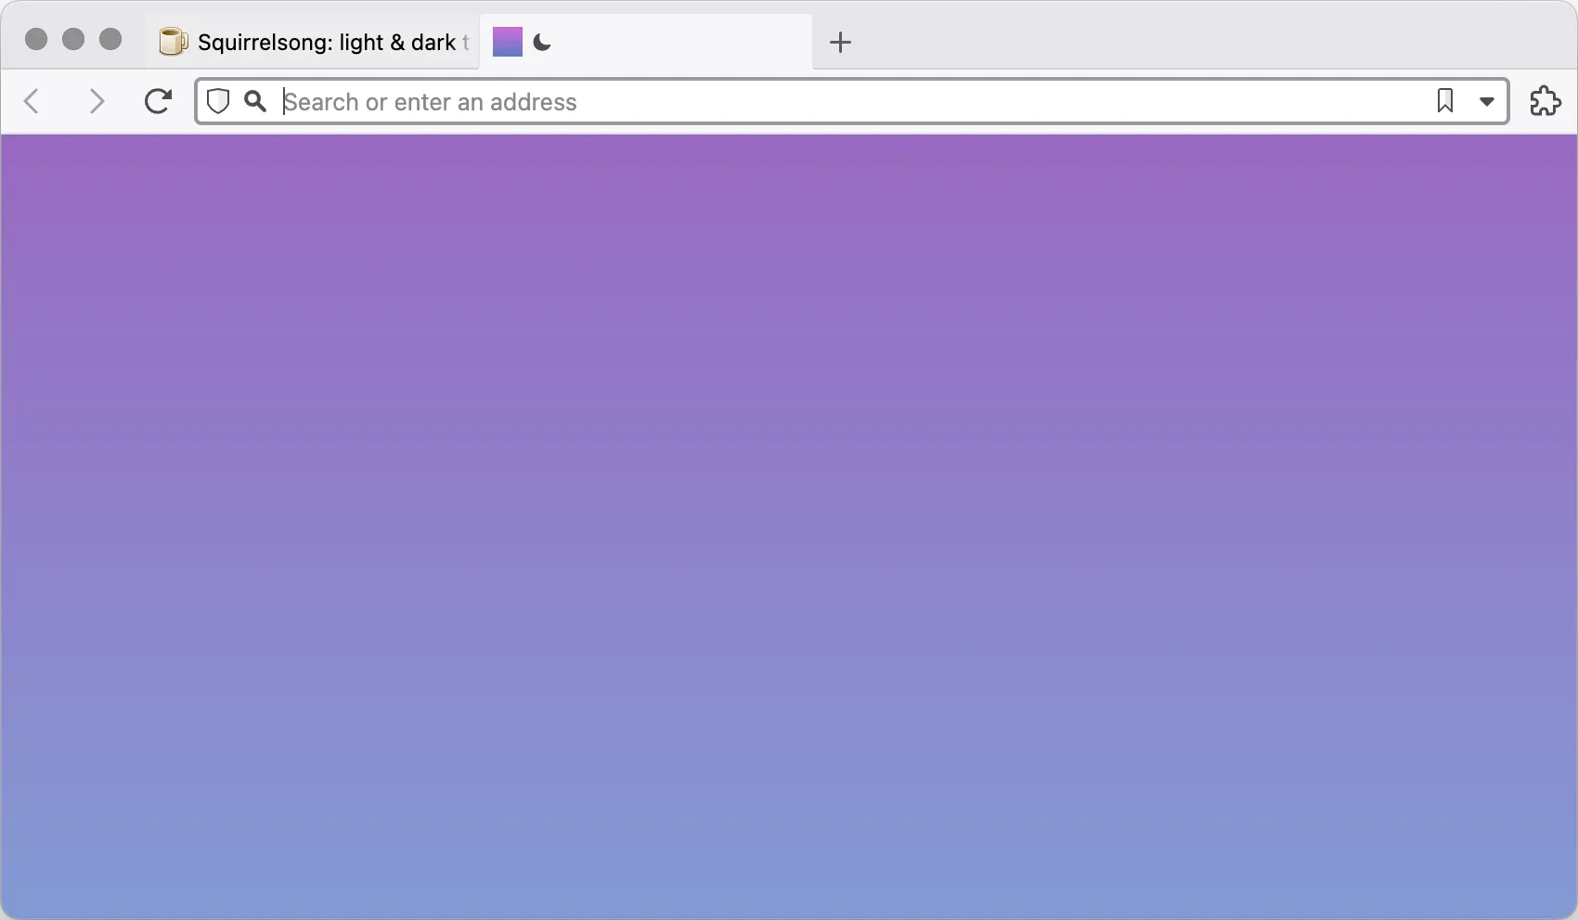
Task: Reload the current page
Action: pyautogui.click(x=158, y=101)
